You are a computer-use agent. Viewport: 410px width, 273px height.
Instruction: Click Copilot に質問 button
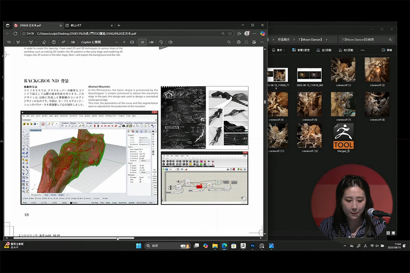pyautogui.click(x=91, y=42)
